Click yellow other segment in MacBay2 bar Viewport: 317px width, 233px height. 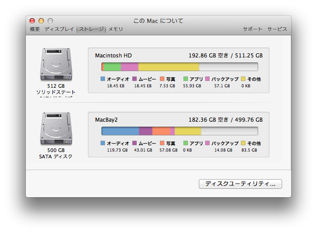[x=188, y=131]
